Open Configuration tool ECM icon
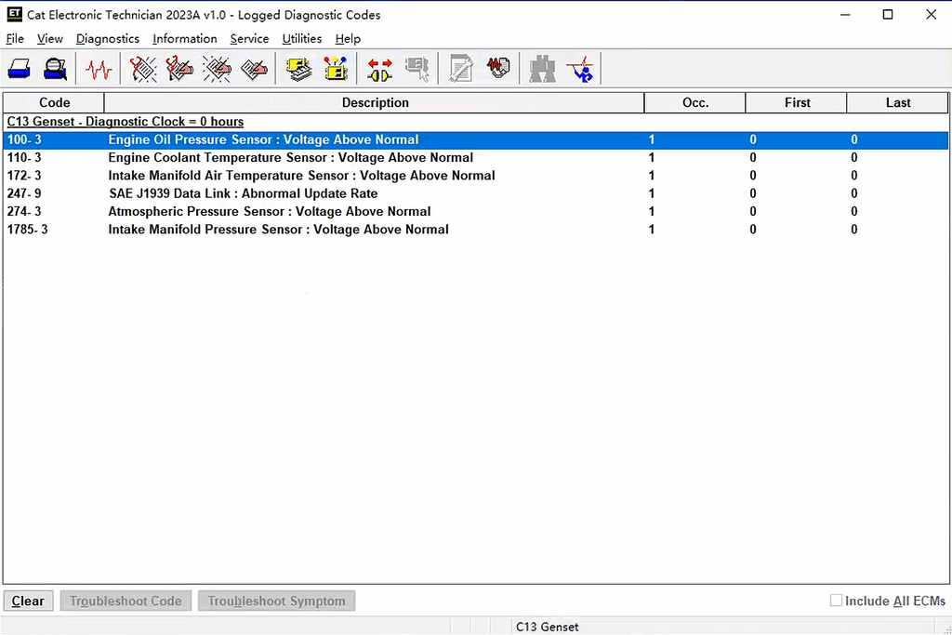This screenshot has height=635, width=952. click(336, 69)
